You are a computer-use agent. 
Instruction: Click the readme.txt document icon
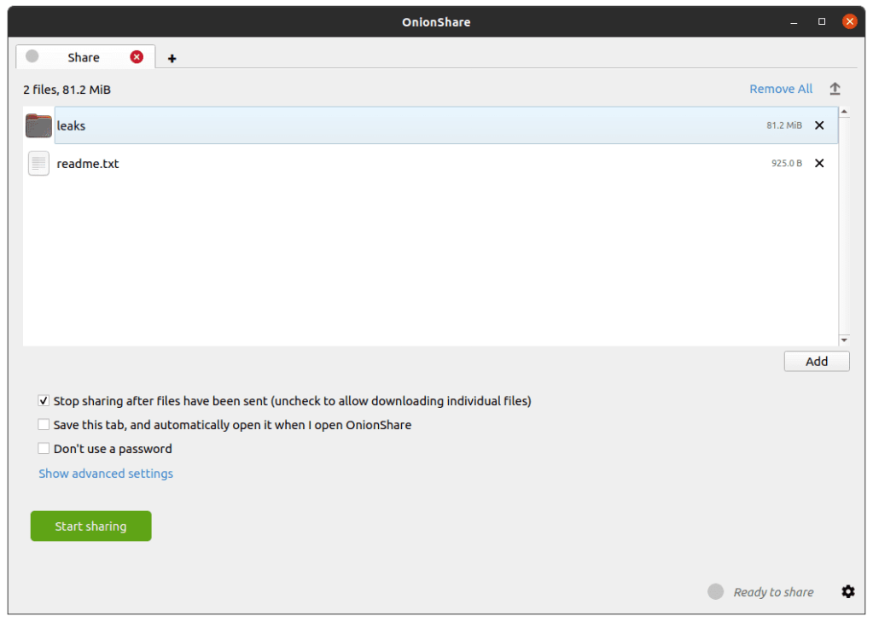click(x=38, y=163)
